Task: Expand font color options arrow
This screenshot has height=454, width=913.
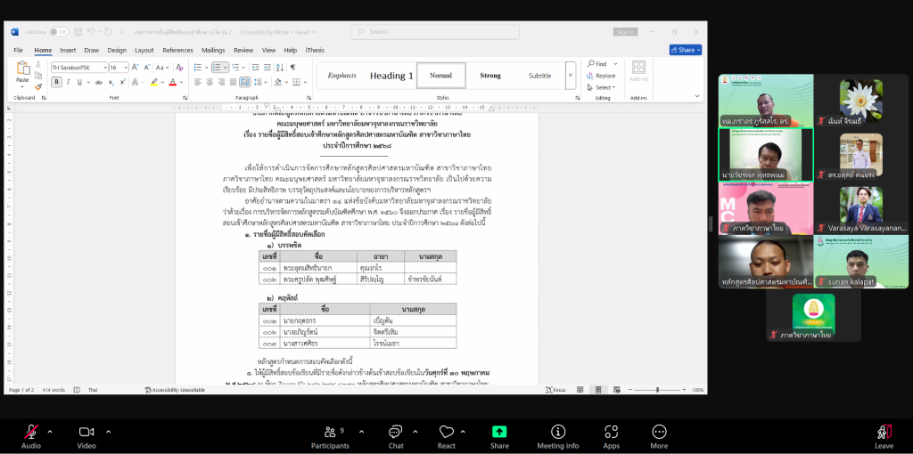Action: click(181, 82)
